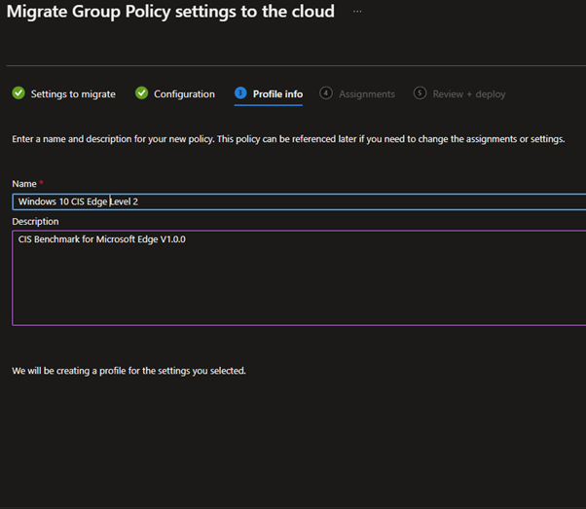This screenshot has height=509, width=586.
Task: Open the Review + deploy step
Action: 469,94
